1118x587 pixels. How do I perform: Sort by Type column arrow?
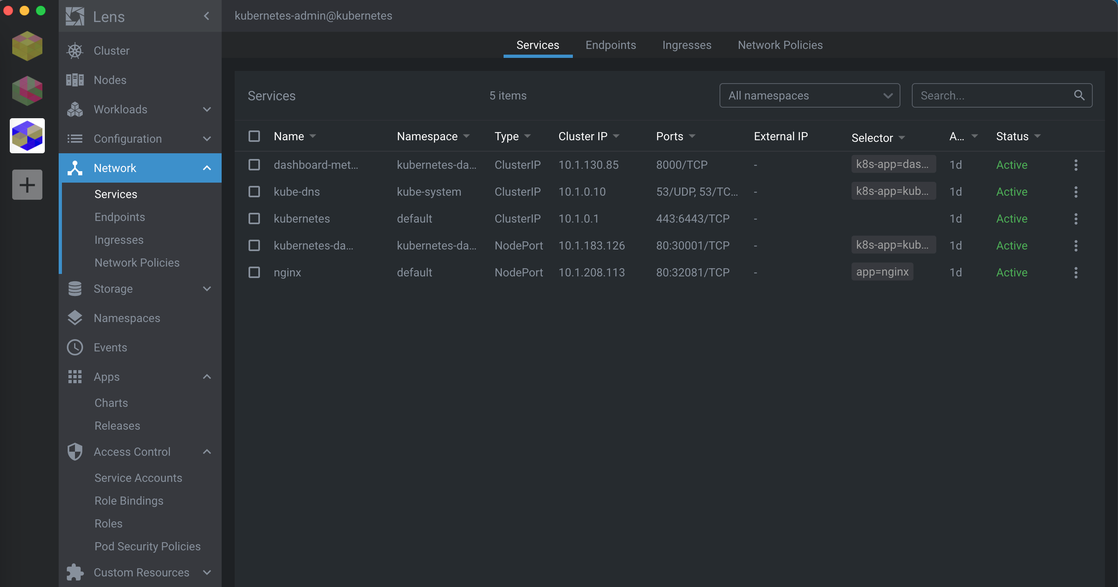click(527, 136)
